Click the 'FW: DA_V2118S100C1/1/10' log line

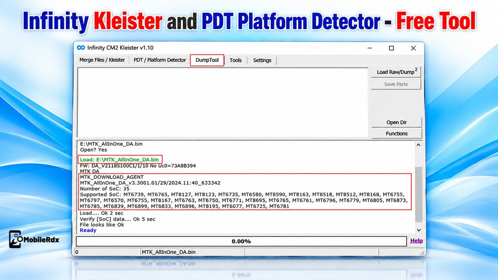point(138,166)
